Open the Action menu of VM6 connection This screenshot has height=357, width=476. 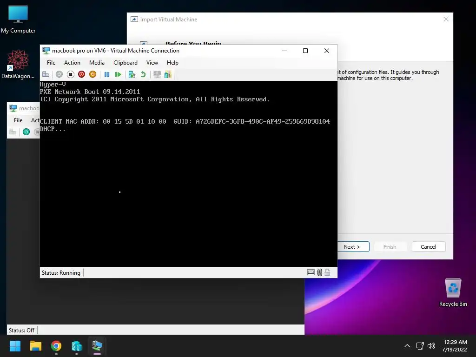point(72,63)
